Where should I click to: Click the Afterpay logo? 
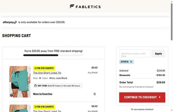(x=10, y=22)
